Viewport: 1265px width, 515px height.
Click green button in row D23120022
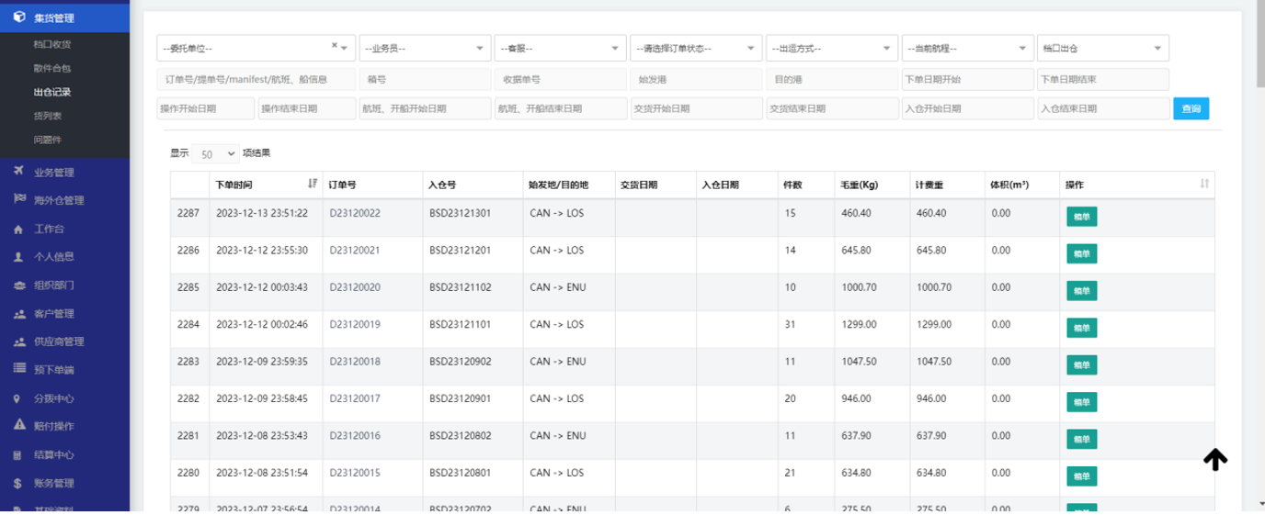(x=1082, y=217)
